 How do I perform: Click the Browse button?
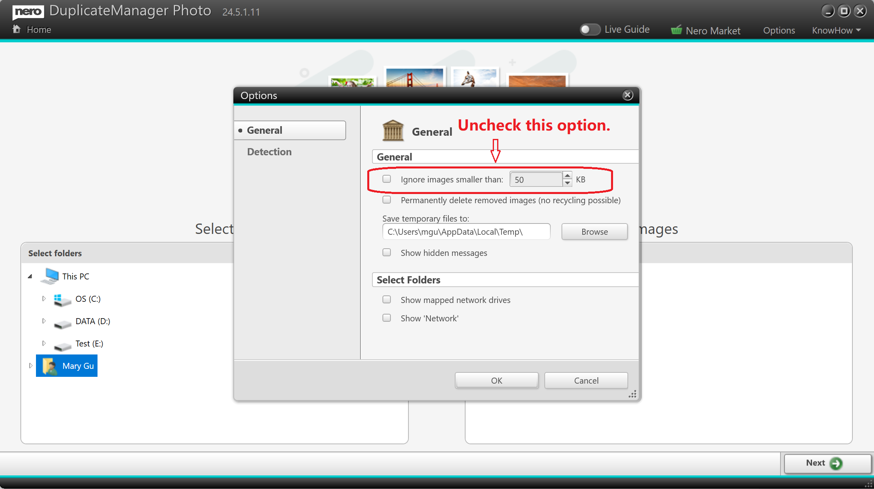point(594,232)
